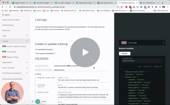Play the video with center play button
Viewport: 170px width, 105px height.
click(85, 52)
